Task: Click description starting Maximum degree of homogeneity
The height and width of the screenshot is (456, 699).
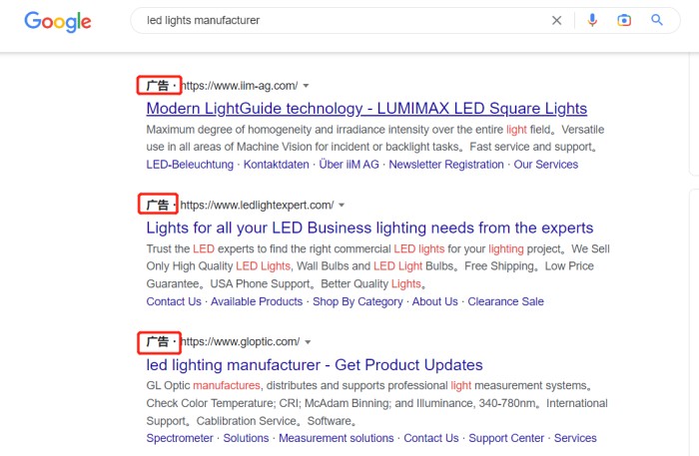Action: 375,138
